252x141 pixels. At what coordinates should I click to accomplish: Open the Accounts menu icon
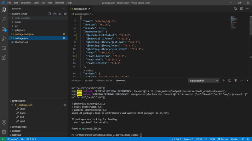(4, 122)
